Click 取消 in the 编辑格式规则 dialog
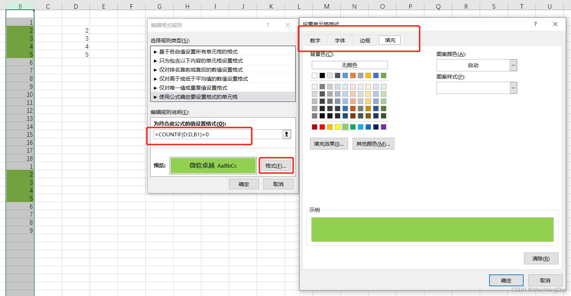The height and width of the screenshot is (296, 571). 278,184
